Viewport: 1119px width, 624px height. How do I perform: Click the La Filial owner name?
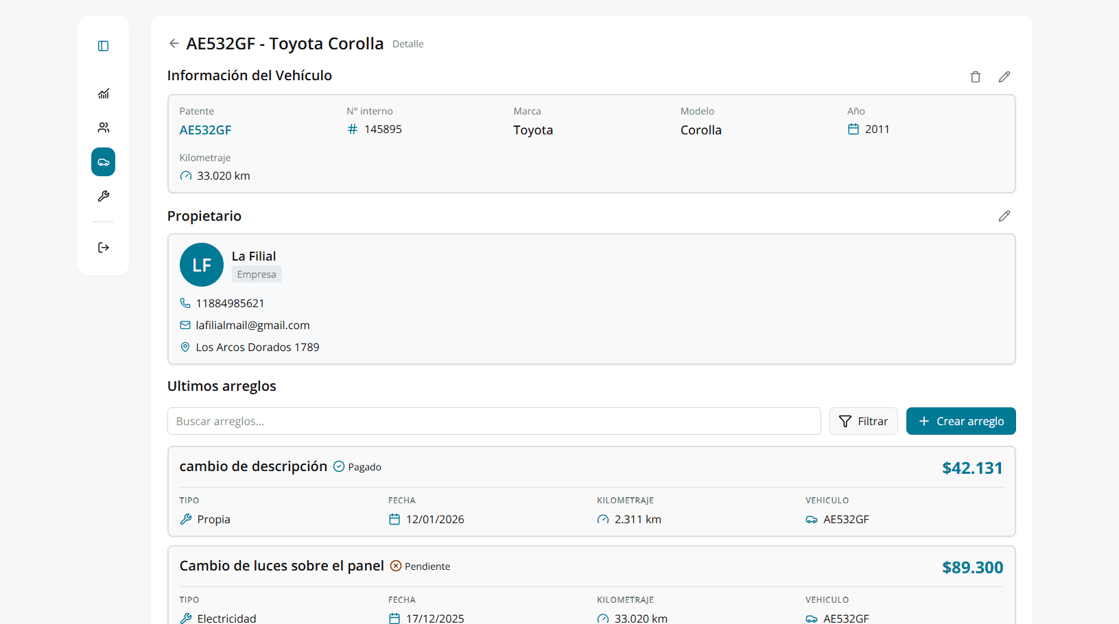click(254, 256)
